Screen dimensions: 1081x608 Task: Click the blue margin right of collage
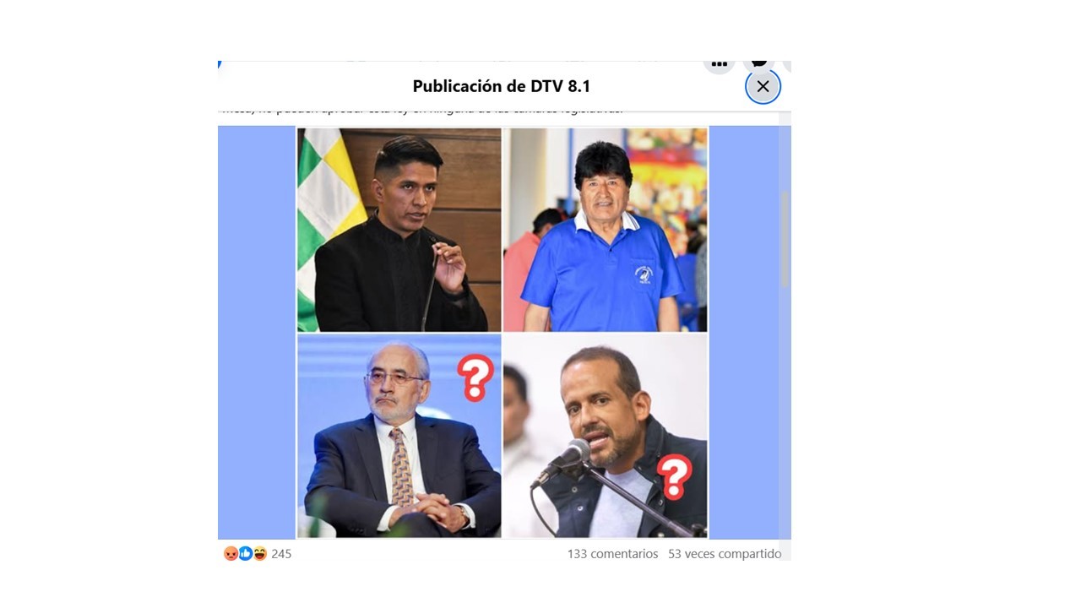tap(744, 333)
